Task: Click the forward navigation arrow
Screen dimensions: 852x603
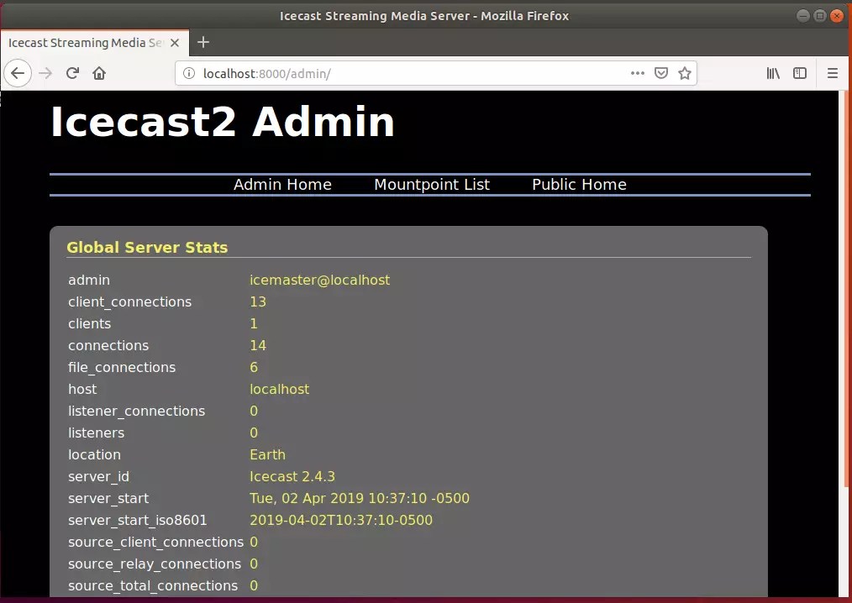Action: (x=45, y=73)
